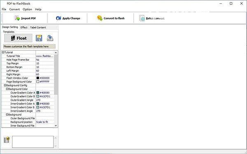Screen dimensions: 247x154
Task: Click the OuterGradient Angle value 270
Action: [x=38, y=100]
